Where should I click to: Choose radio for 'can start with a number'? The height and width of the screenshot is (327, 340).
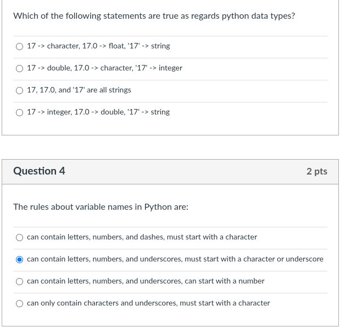[20, 281]
